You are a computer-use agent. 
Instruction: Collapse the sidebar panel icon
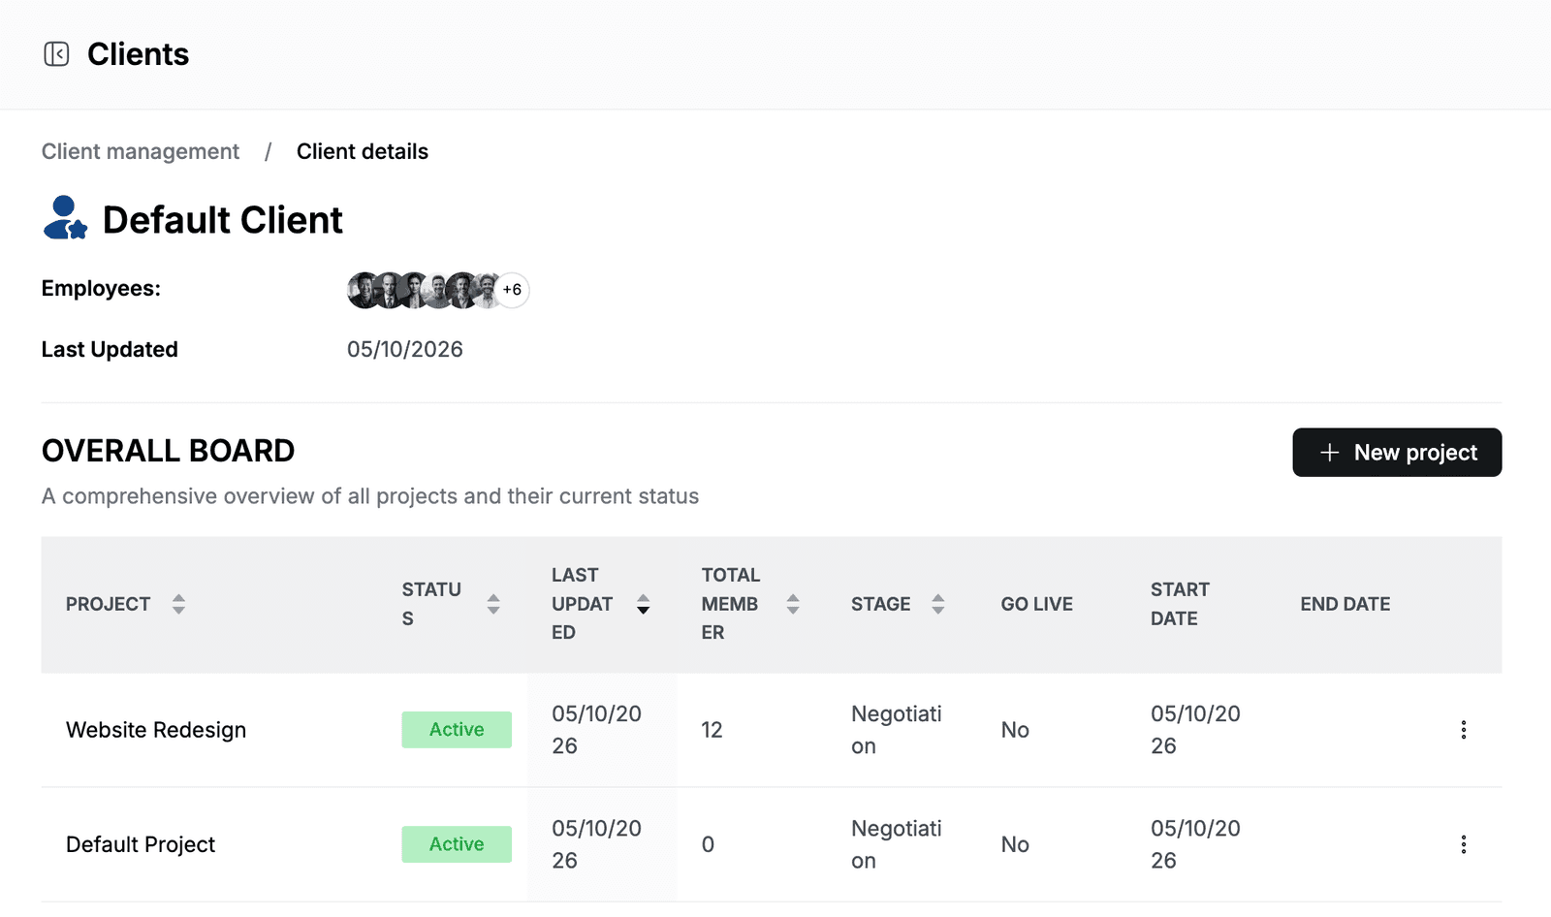pos(56,54)
